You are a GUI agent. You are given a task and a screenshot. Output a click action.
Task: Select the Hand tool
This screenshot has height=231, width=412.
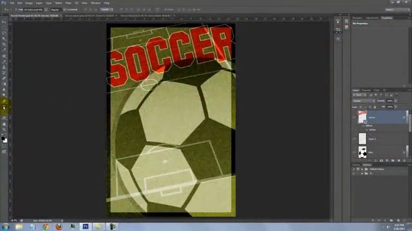tap(4, 124)
